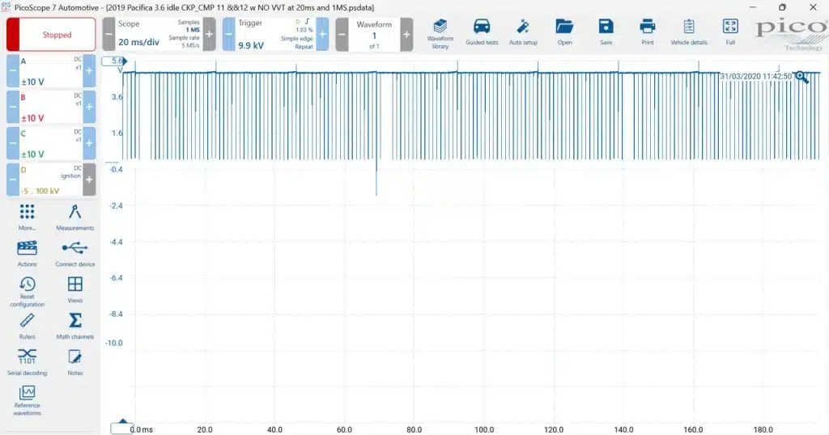Decrease Scope timebase with minus

tap(108, 34)
